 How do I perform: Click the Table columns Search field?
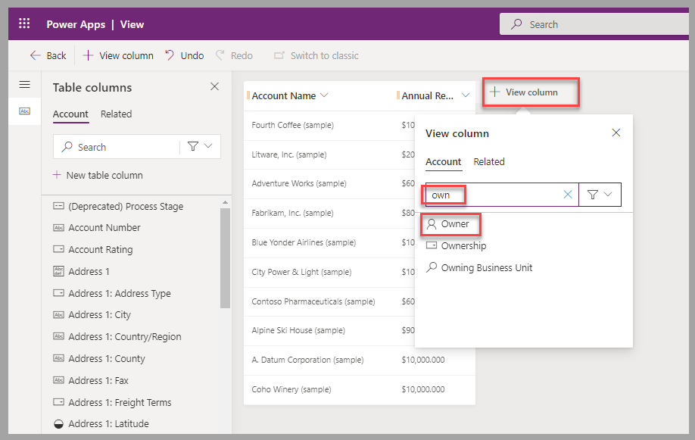click(117, 147)
